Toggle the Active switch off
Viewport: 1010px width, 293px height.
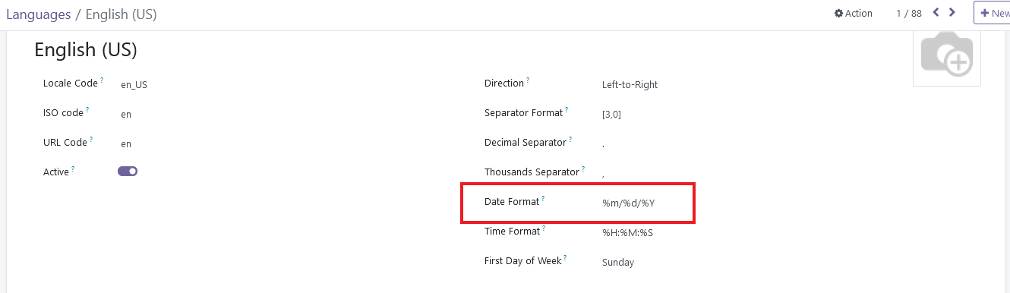point(128,172)
